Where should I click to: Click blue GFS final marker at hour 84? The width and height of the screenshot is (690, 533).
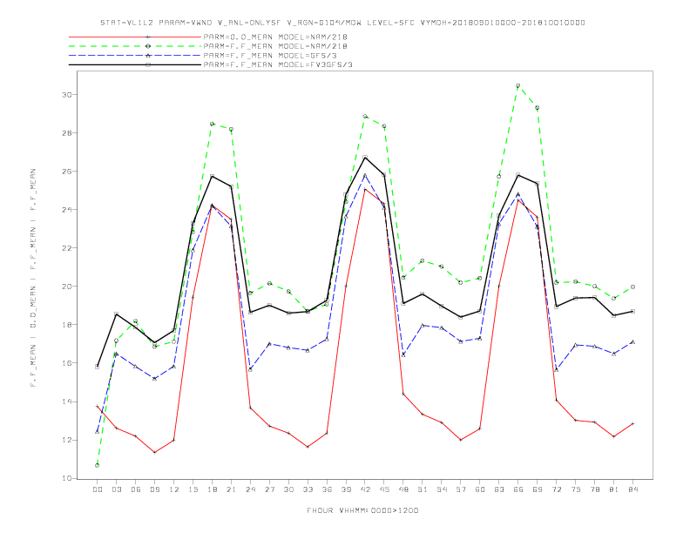tap(632, 341)
